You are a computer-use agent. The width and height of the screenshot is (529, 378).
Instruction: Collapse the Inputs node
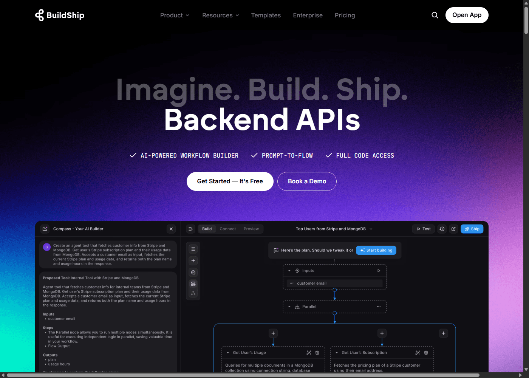pyautogui.click(x=289, y=271)
